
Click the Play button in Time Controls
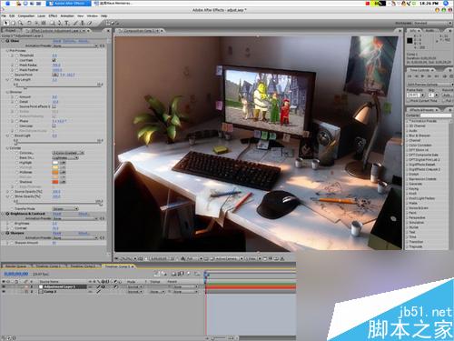[423, 76]
